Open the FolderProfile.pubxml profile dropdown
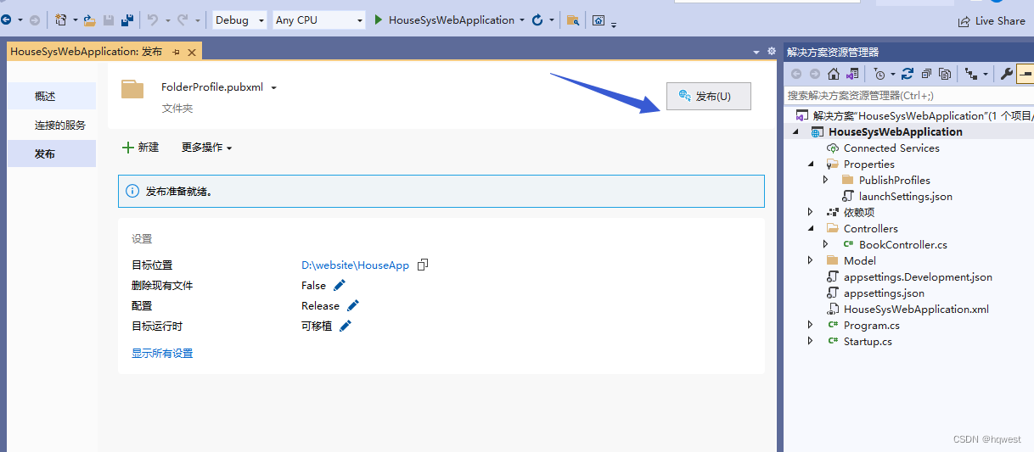 [274, 87]
